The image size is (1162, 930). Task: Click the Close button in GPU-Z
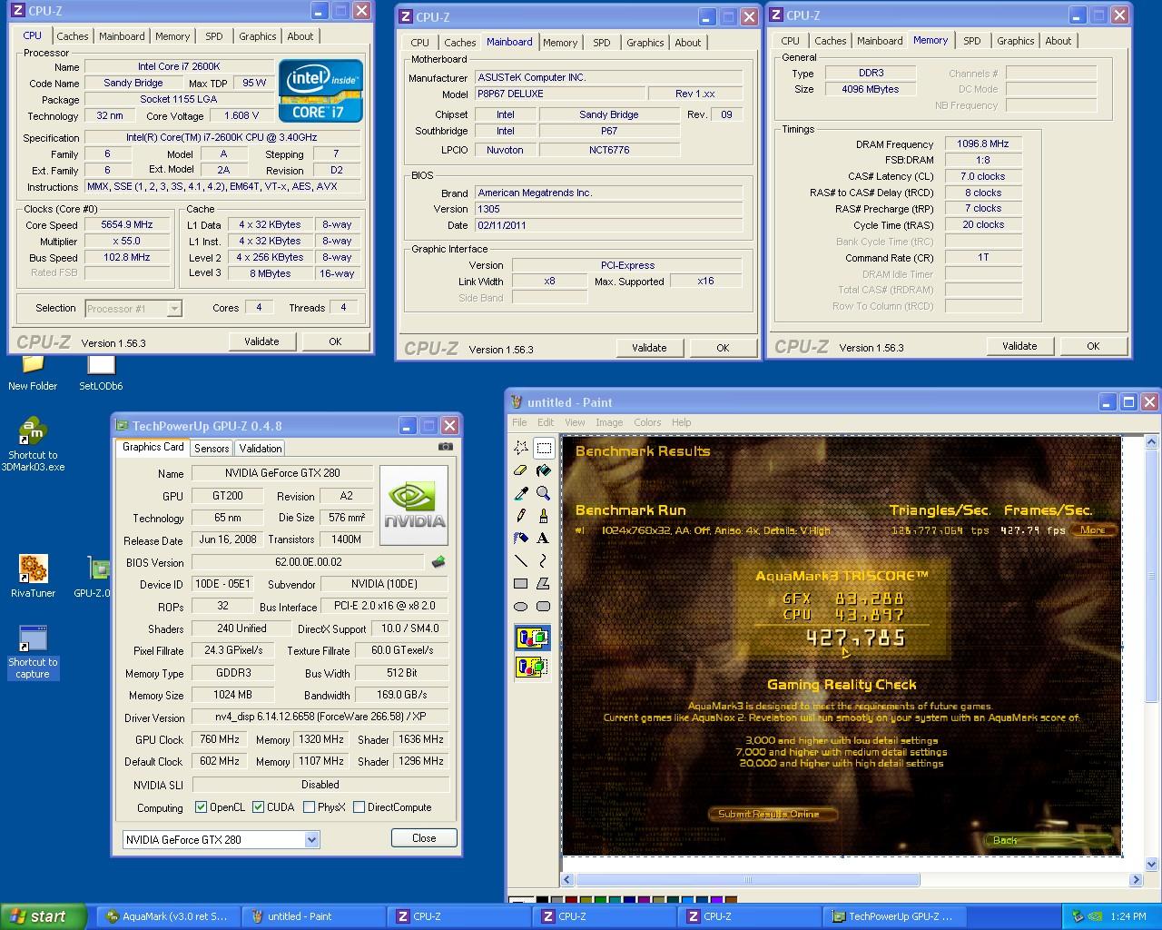pyautogui.click(x=424, y=838)
